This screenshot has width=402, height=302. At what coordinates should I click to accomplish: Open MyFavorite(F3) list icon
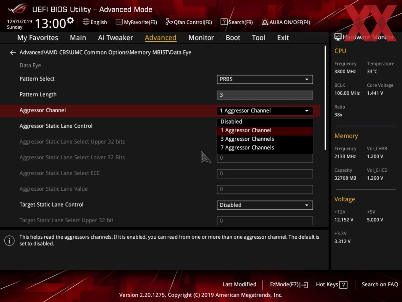tap(119, 22)
